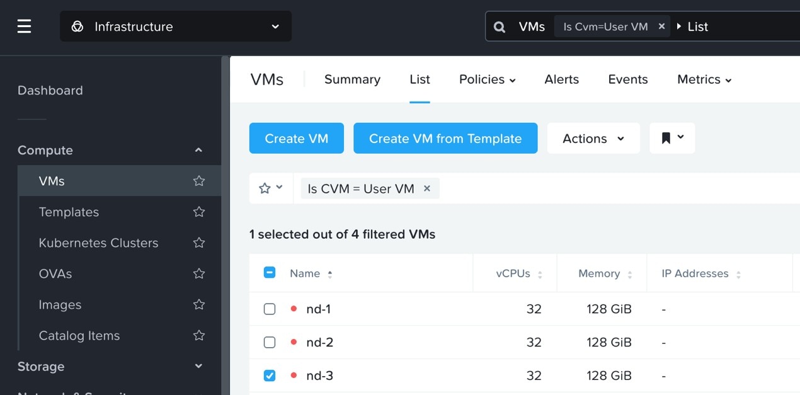Select the nd-2 VM checkbox
The width and height of the screenshot is (800, 395).
(x=270, y=343)
